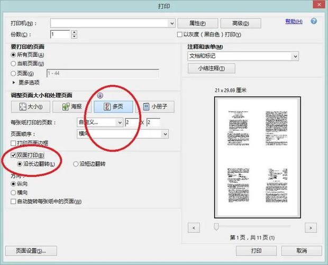
Task: Select 沿短边翻转 radio button
Action: tap(76, 164)
